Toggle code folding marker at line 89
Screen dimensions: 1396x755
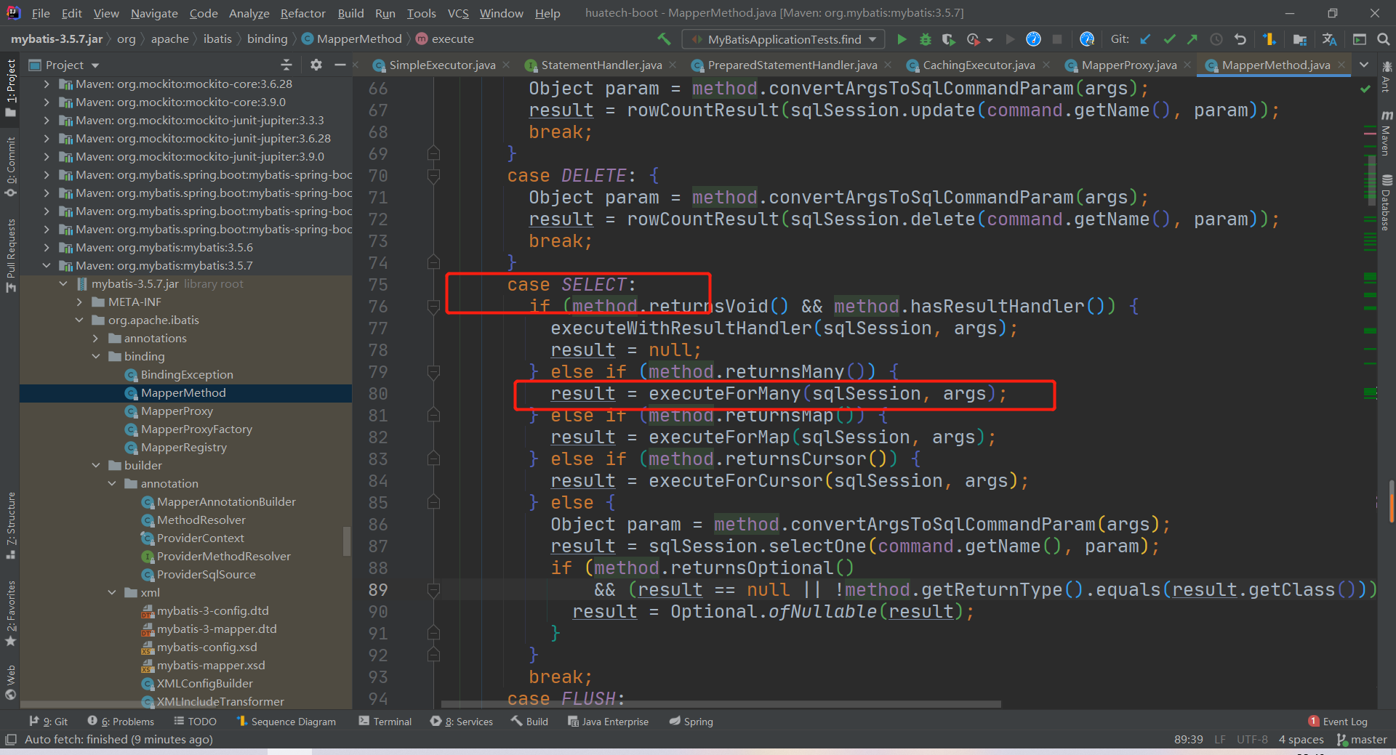point(434,590)
